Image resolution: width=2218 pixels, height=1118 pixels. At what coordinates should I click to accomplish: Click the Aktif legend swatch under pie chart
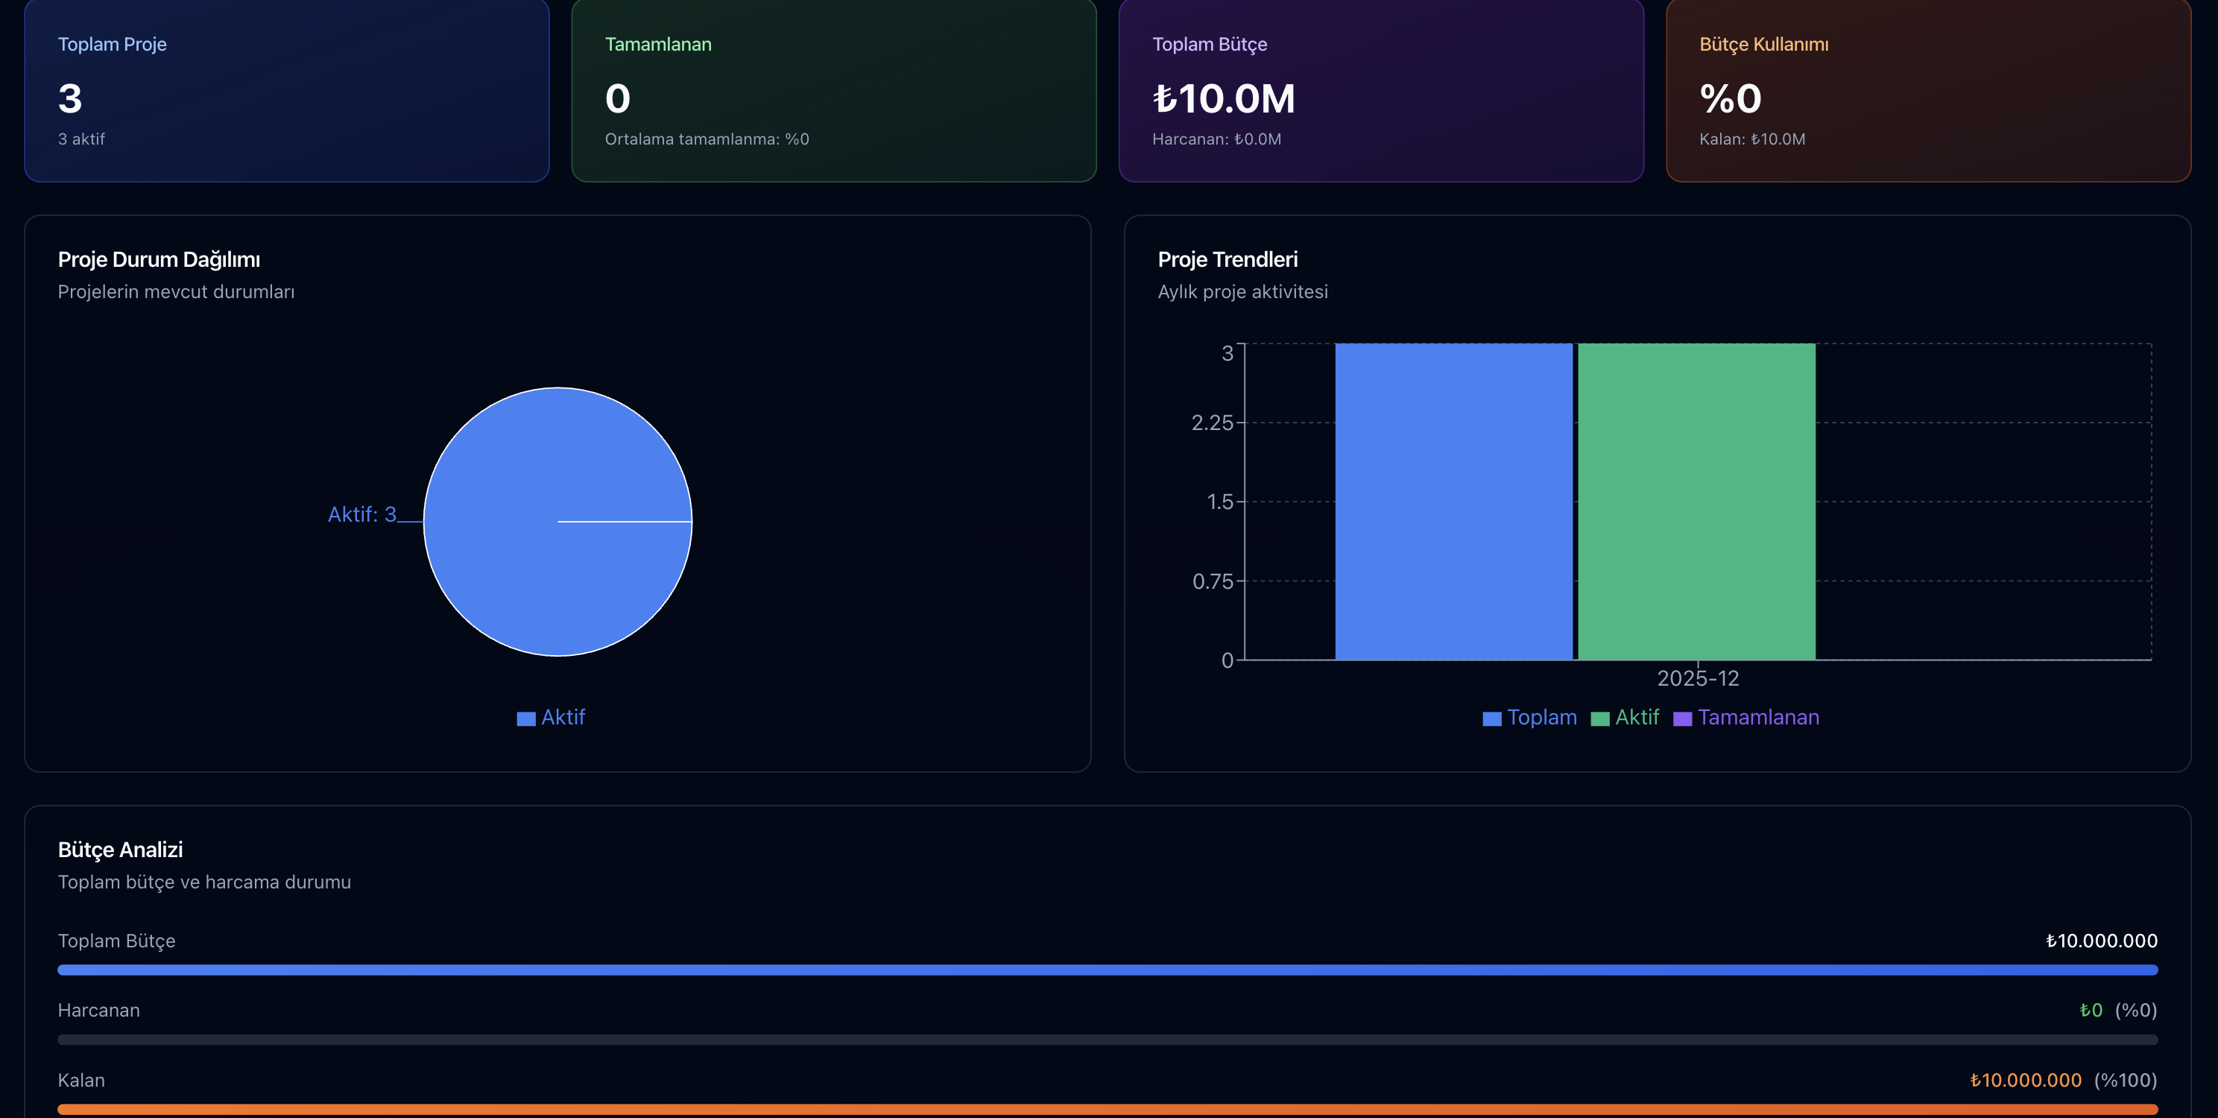pyautogui.click(x=526, y=719)
